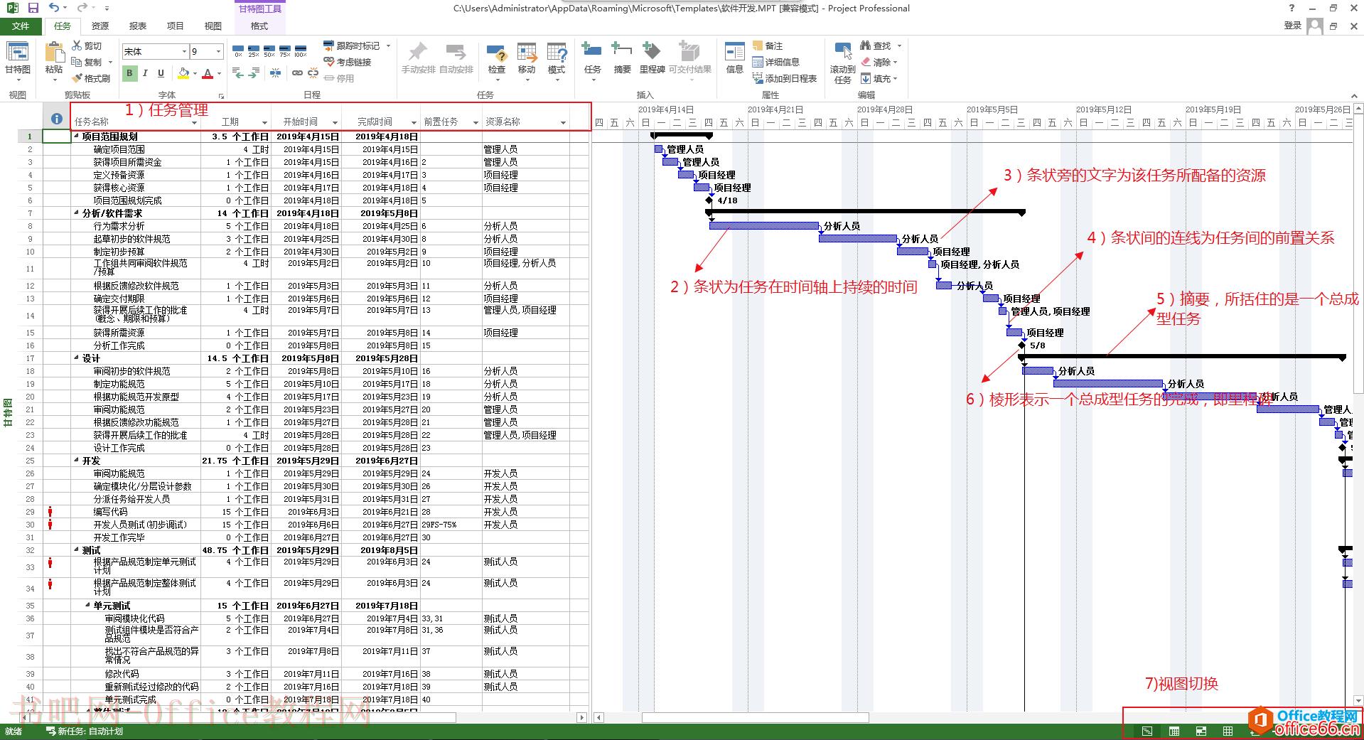Apply the yellow background fill color
Screen dimensions: 1364x740
(183, 73)
